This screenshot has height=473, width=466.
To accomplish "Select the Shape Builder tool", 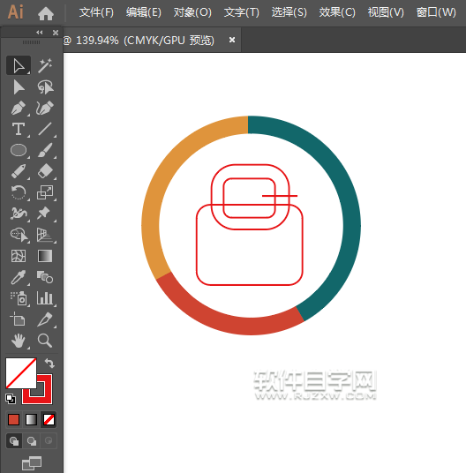I will 19,235.
